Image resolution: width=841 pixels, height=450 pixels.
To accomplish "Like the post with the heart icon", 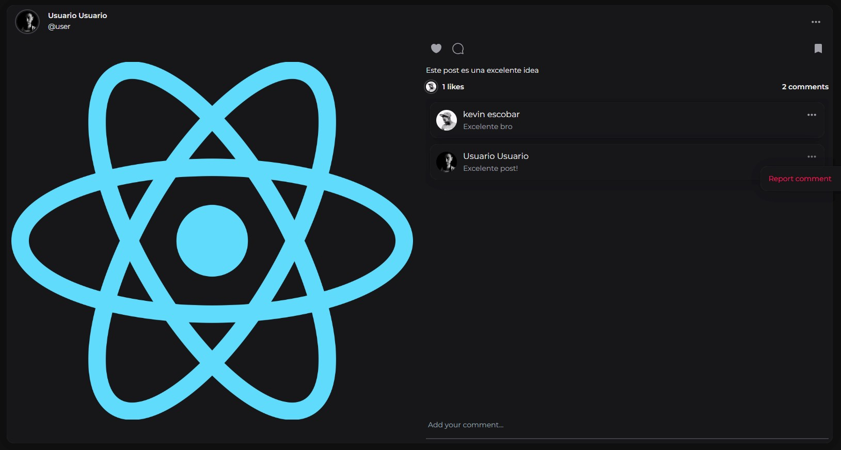I will [436, 49].
